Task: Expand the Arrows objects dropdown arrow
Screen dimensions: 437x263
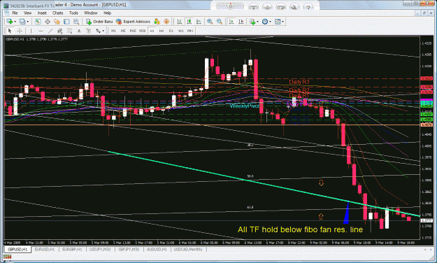Action: pyautogui.click(x=103, y=31)
